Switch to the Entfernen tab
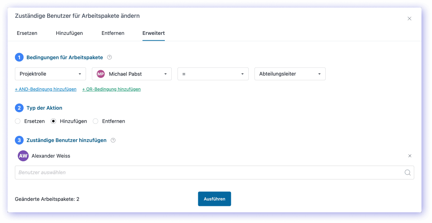Image resolution: width=432 pixels, height=223 pixels. coord(113,33)
